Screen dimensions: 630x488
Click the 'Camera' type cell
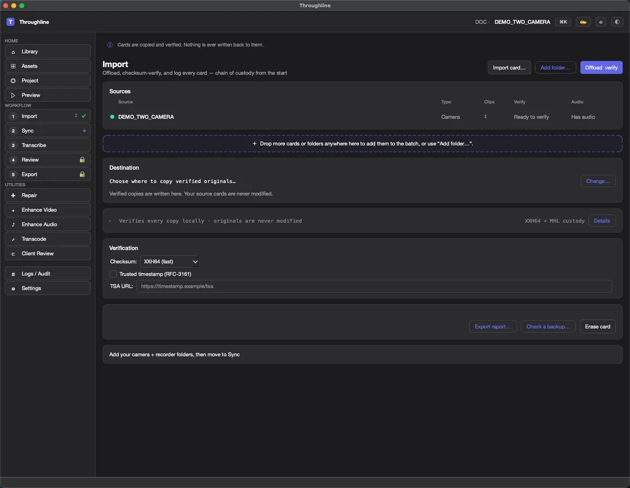[x=450, y=117]
